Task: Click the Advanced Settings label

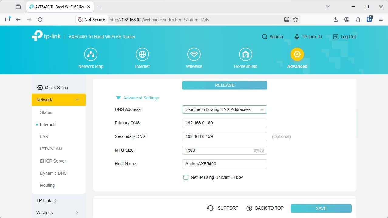Action: pos(141,98)
